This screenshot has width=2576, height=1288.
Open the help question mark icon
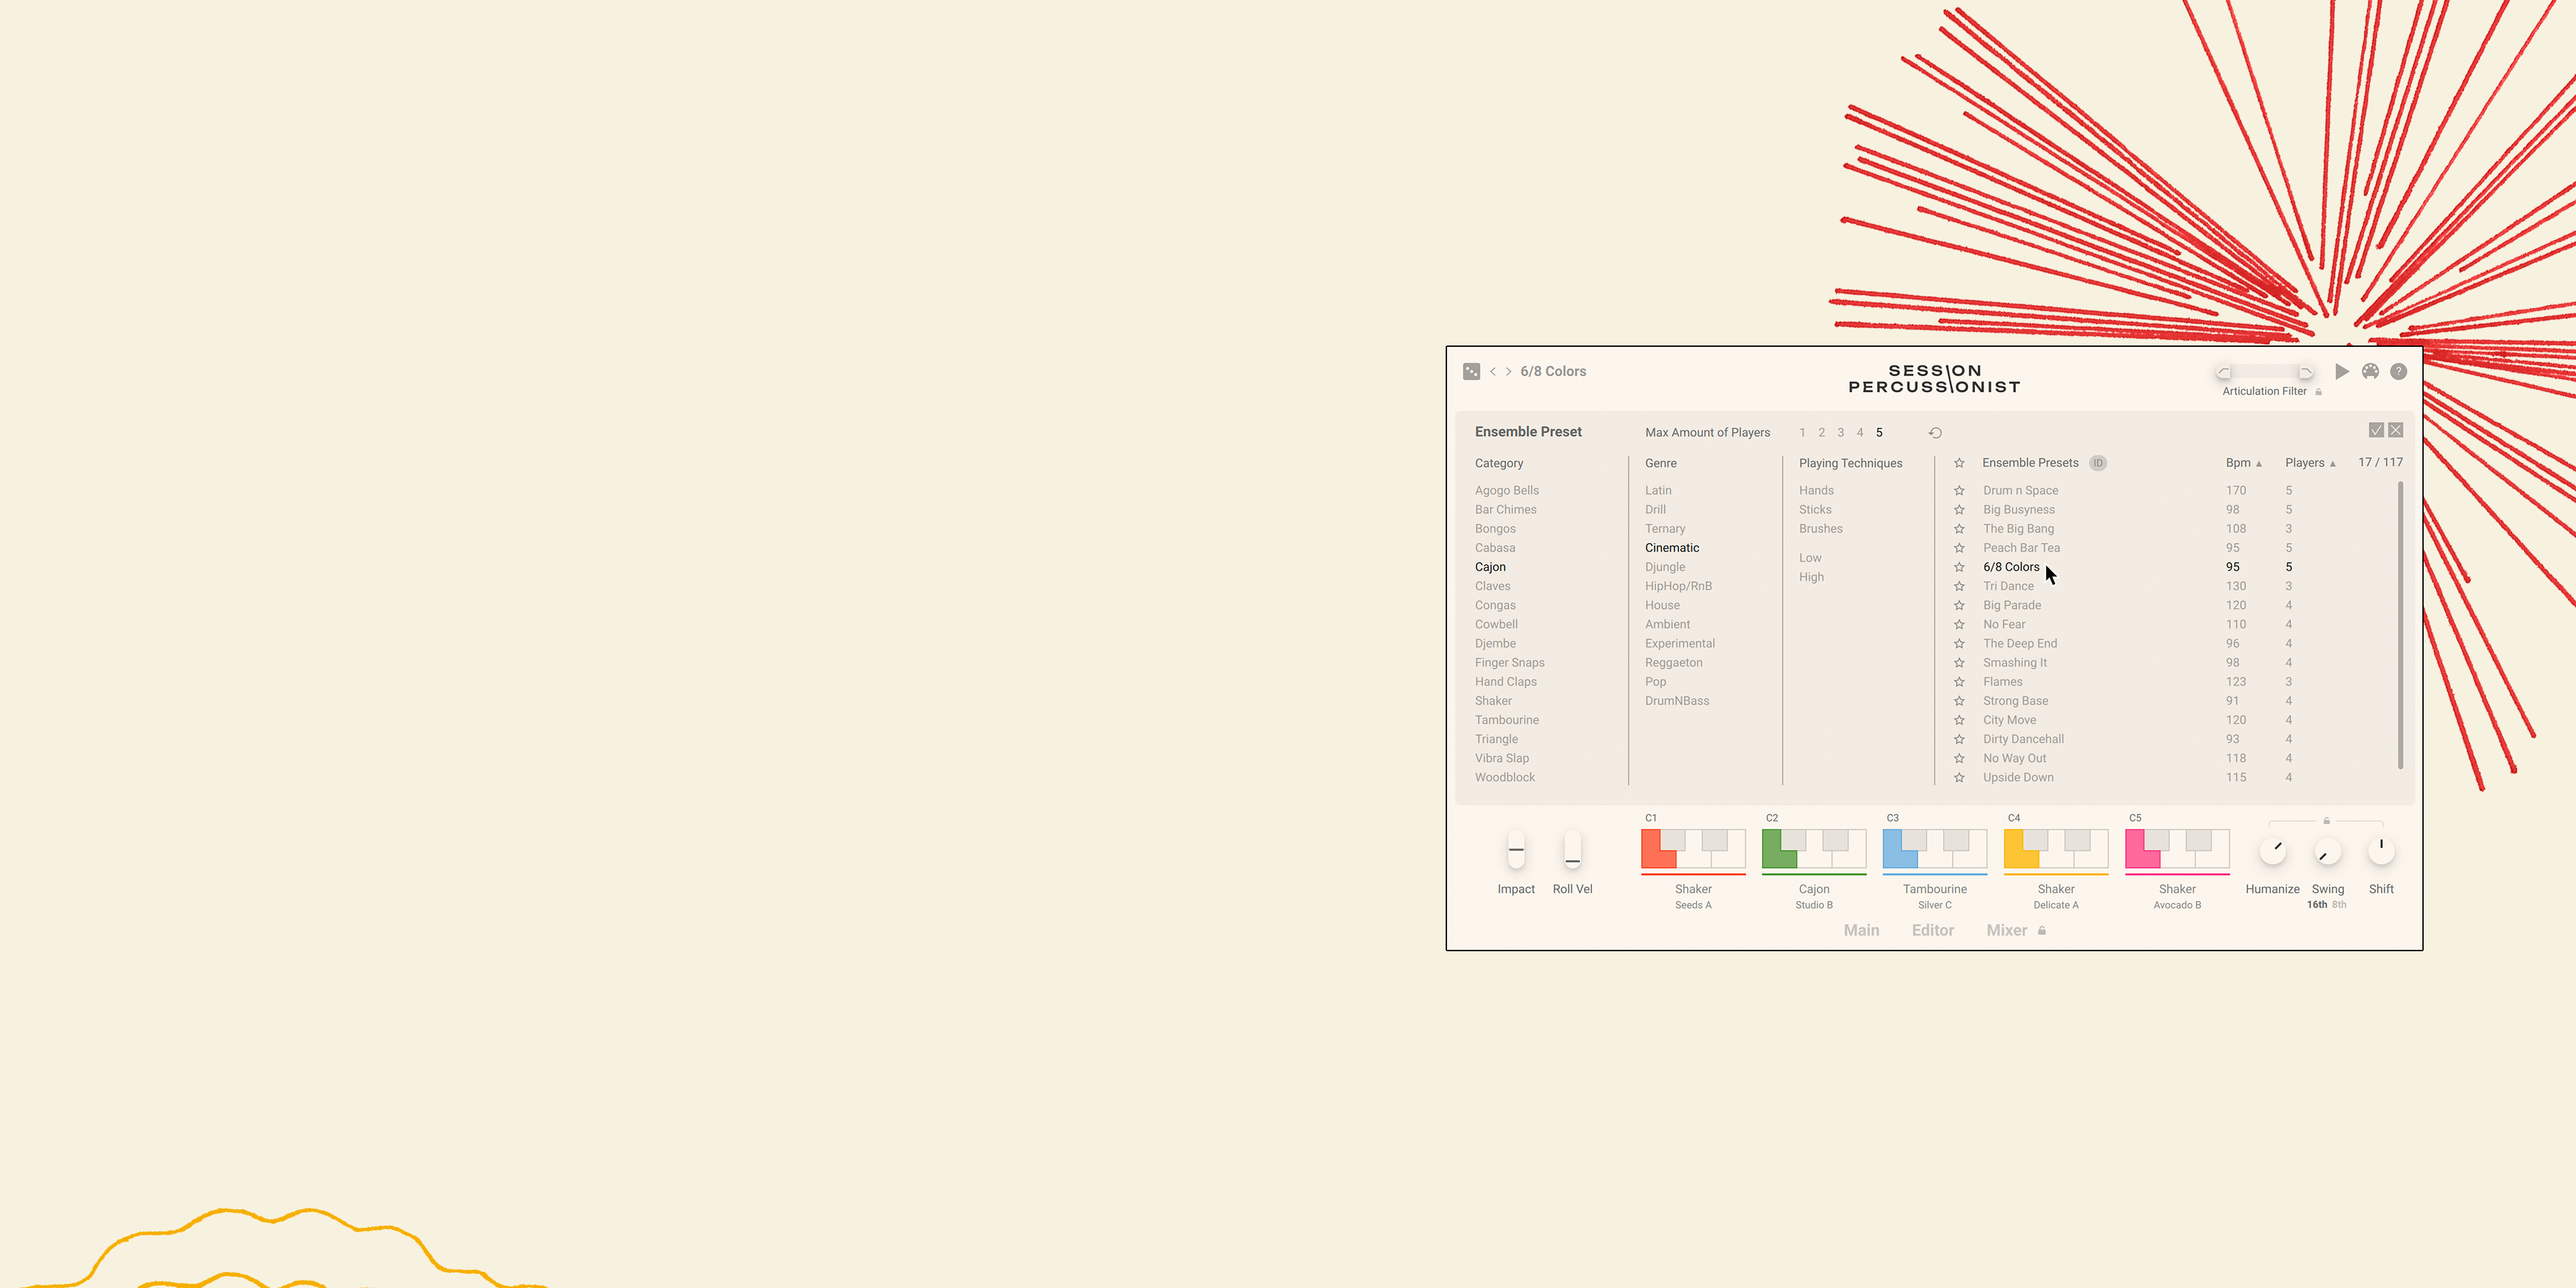2398,371
